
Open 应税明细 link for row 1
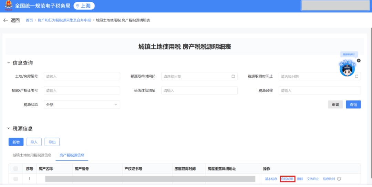tap(287, 179)
